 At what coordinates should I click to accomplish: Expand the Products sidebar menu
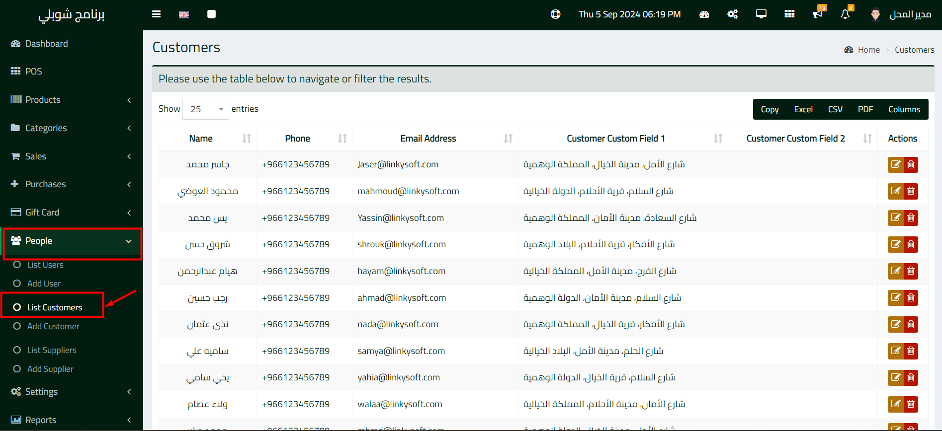72,100
